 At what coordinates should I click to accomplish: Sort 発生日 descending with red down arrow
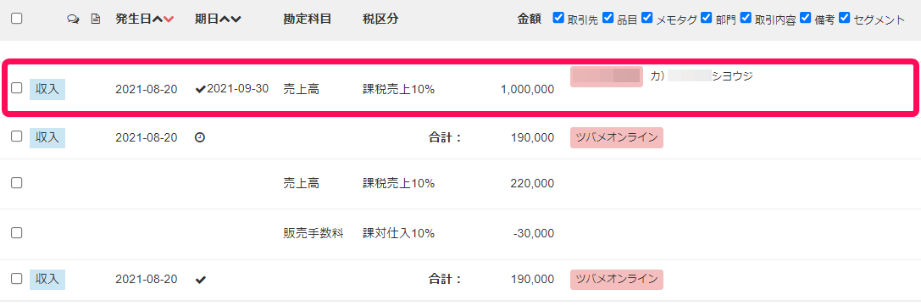pos(169,19)
